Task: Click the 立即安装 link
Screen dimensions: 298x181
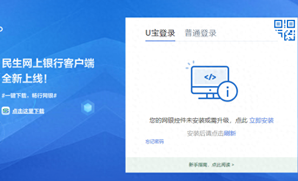Action: click(x=261, y=121)
